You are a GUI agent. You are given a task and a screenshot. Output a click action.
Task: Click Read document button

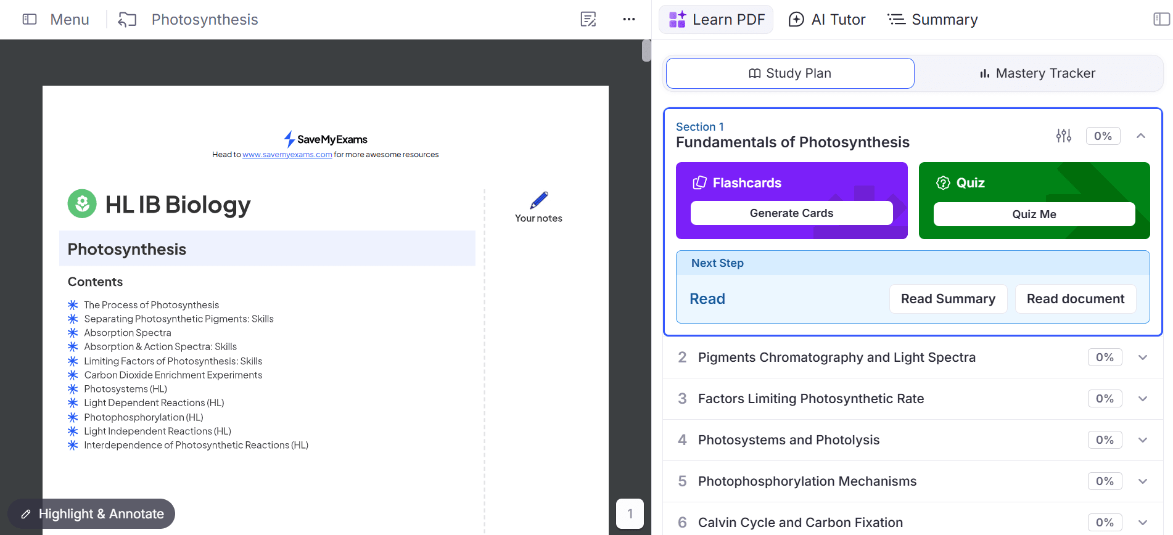click(x=1076, y=299)
